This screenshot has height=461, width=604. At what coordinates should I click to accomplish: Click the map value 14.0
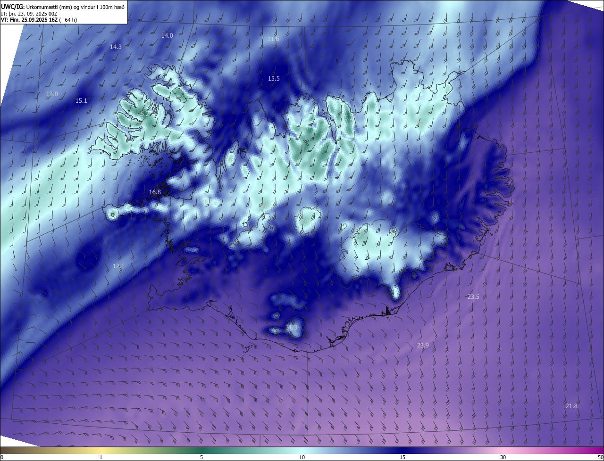click(x=168, y=36)
